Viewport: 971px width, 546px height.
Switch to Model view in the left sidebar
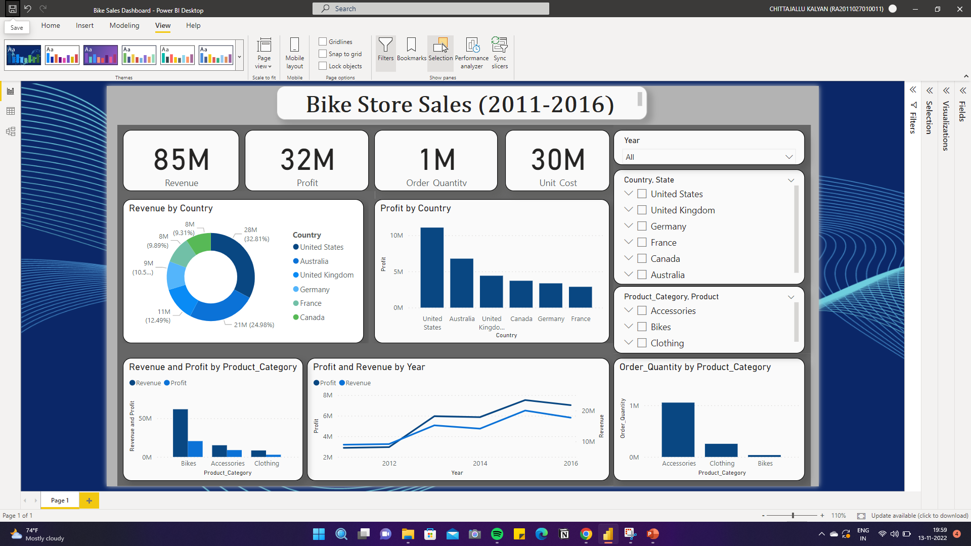tap(10, 131)
